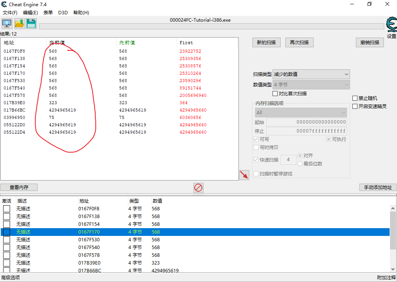Open the process list via computer icon
397x282 pixels.
(7, 24)
